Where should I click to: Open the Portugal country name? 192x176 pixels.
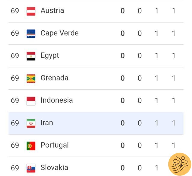pos(55,145)
